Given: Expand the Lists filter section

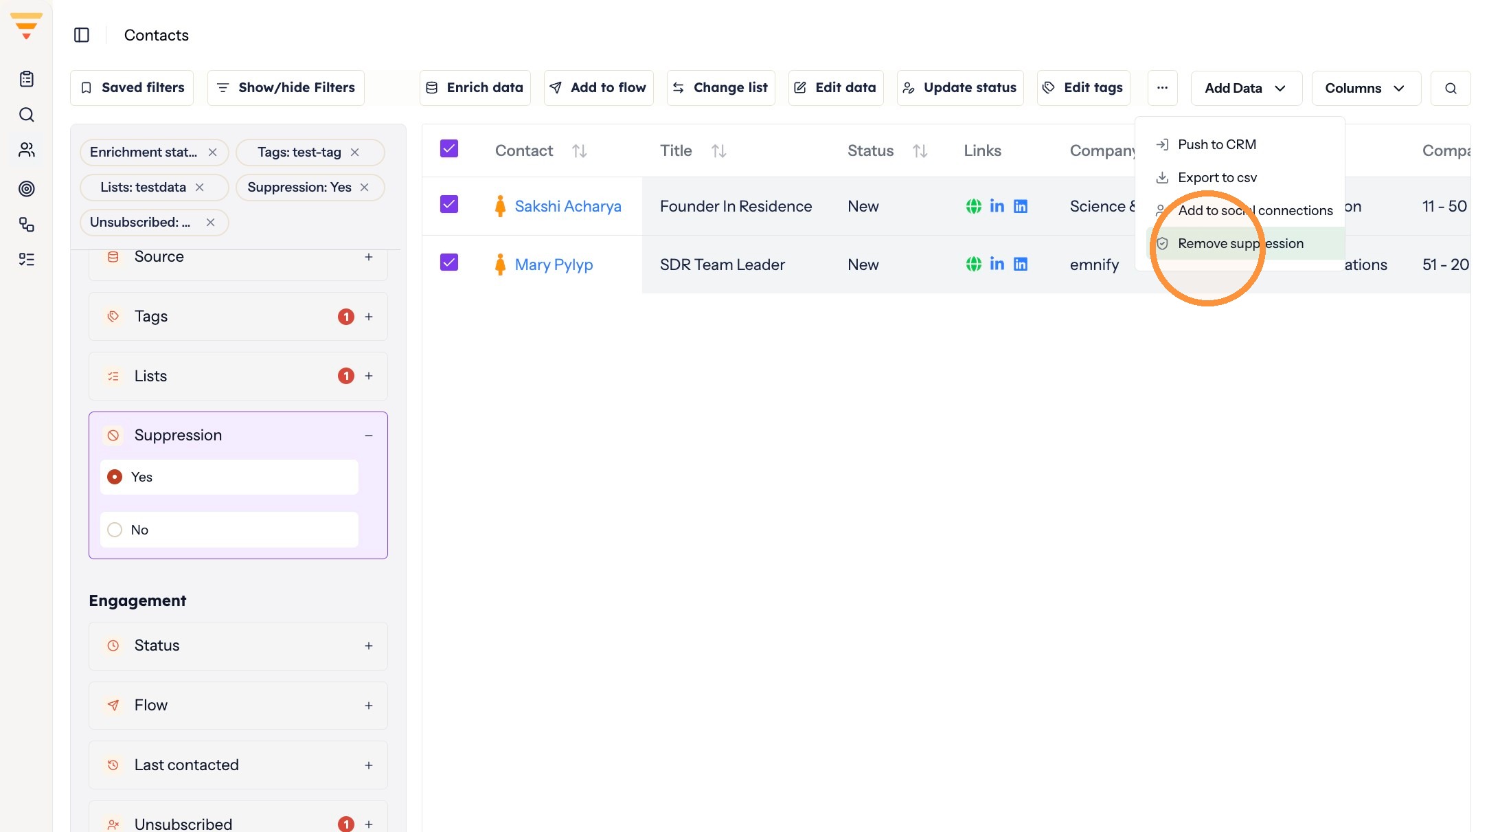Looking at the screenshot, I should tap(369, 376).
